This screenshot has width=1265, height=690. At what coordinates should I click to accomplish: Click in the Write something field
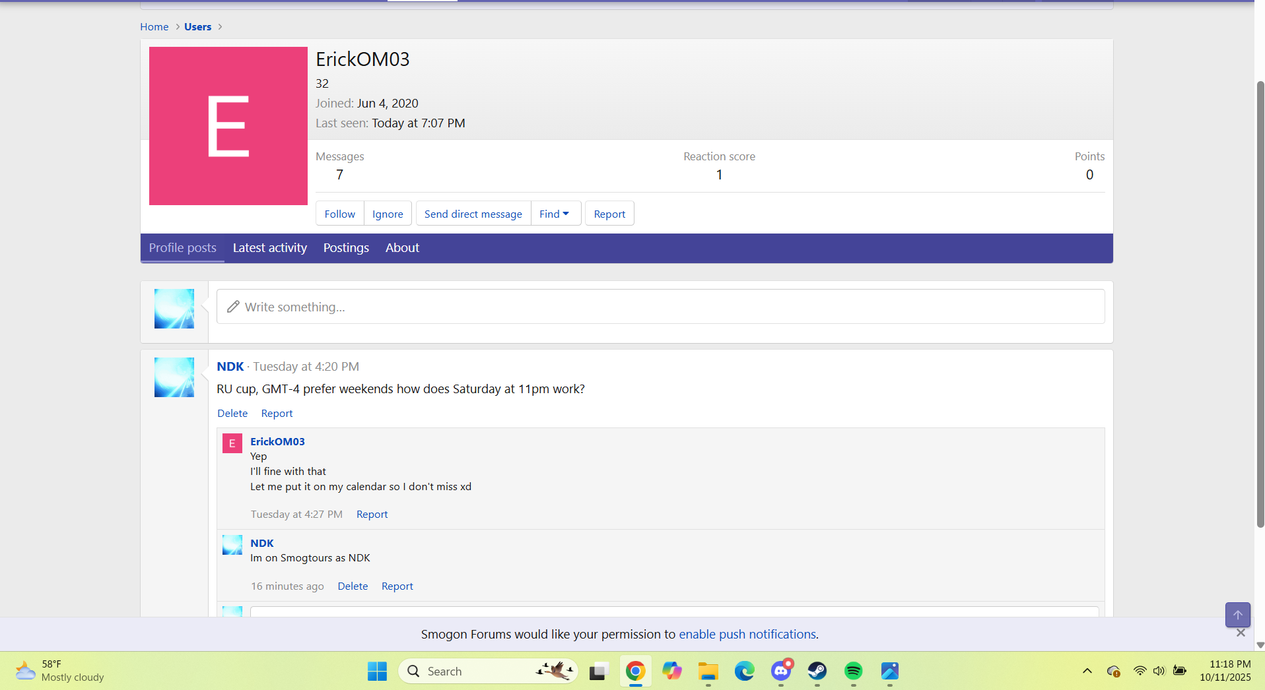(x=660, y=307)
